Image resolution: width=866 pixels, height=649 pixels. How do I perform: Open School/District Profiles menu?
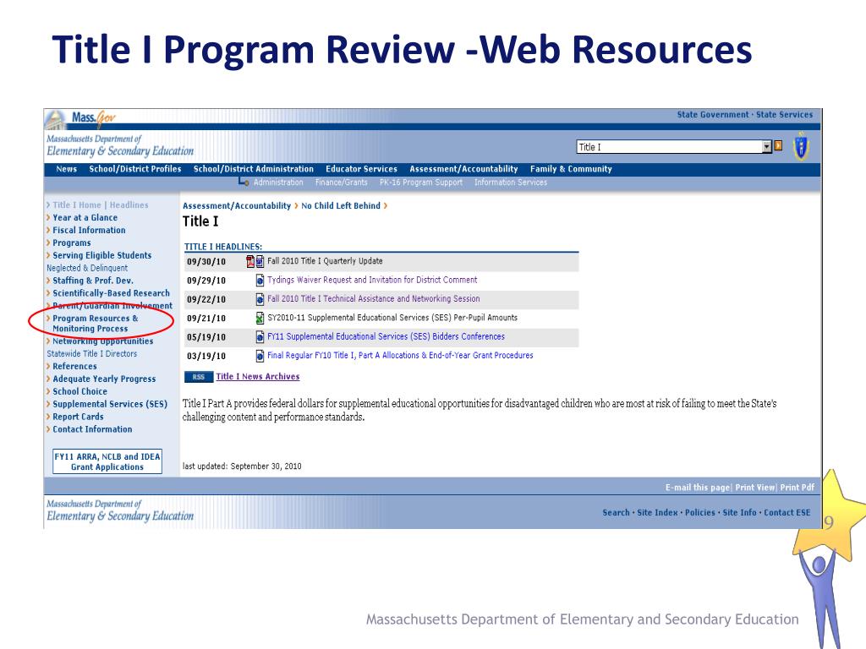click(135, 169)
